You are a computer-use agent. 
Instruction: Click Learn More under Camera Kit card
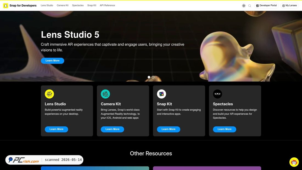coord(113,129)
